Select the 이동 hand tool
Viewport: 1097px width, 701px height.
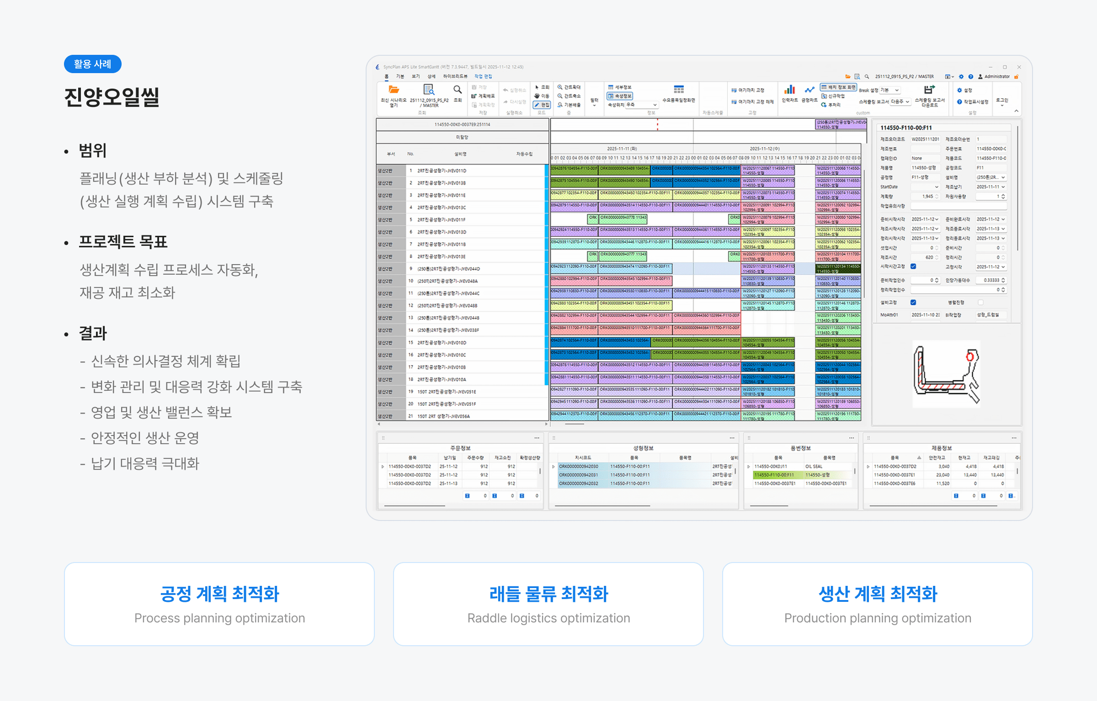click(x=541, y=96)
